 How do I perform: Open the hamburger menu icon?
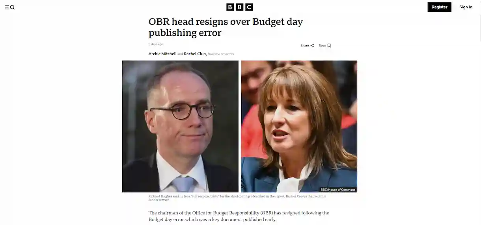[x=7, y=7]
